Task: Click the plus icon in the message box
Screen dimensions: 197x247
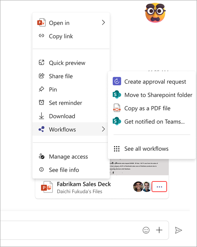Action: tap(159, 230)
